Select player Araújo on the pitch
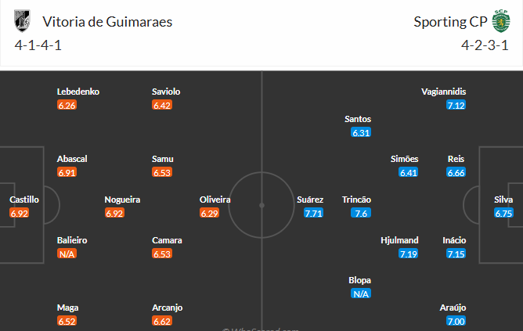523x331 pixels. coord(456,308)
